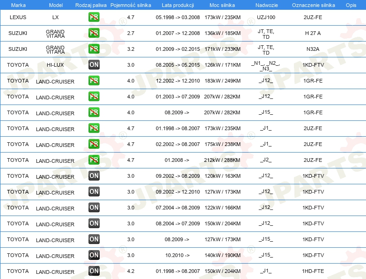
Task: Select the 126kW / 171KM power cell
Action: 222,65
